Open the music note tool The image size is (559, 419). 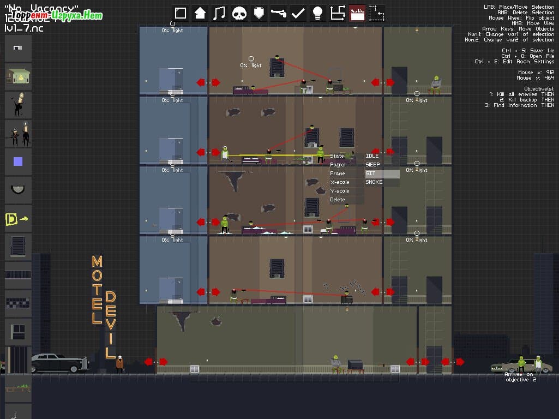[220, 13]
